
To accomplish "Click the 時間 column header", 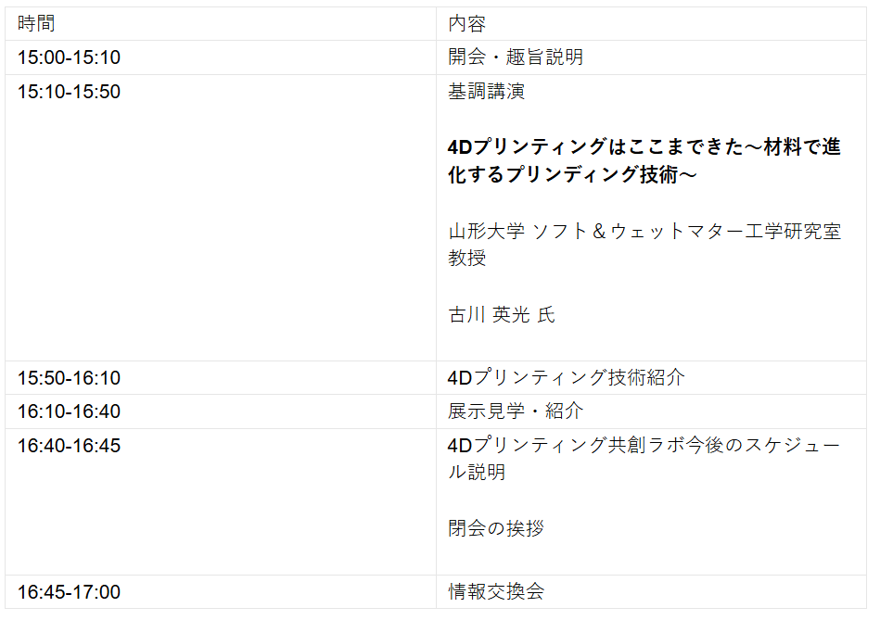I will [36, 24].
